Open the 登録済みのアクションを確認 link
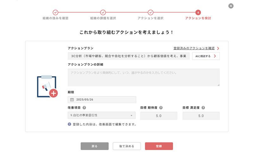This screenshot has width=253, height=158. (194, 48)
